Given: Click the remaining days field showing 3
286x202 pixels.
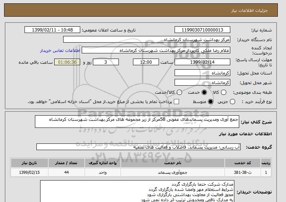Looking at the screenshot, I should pyautogui.click(x=106, y=62).
